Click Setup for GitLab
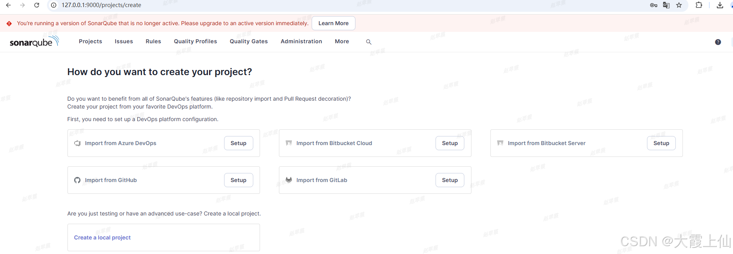The image size is (733, 254). [450, 180]
